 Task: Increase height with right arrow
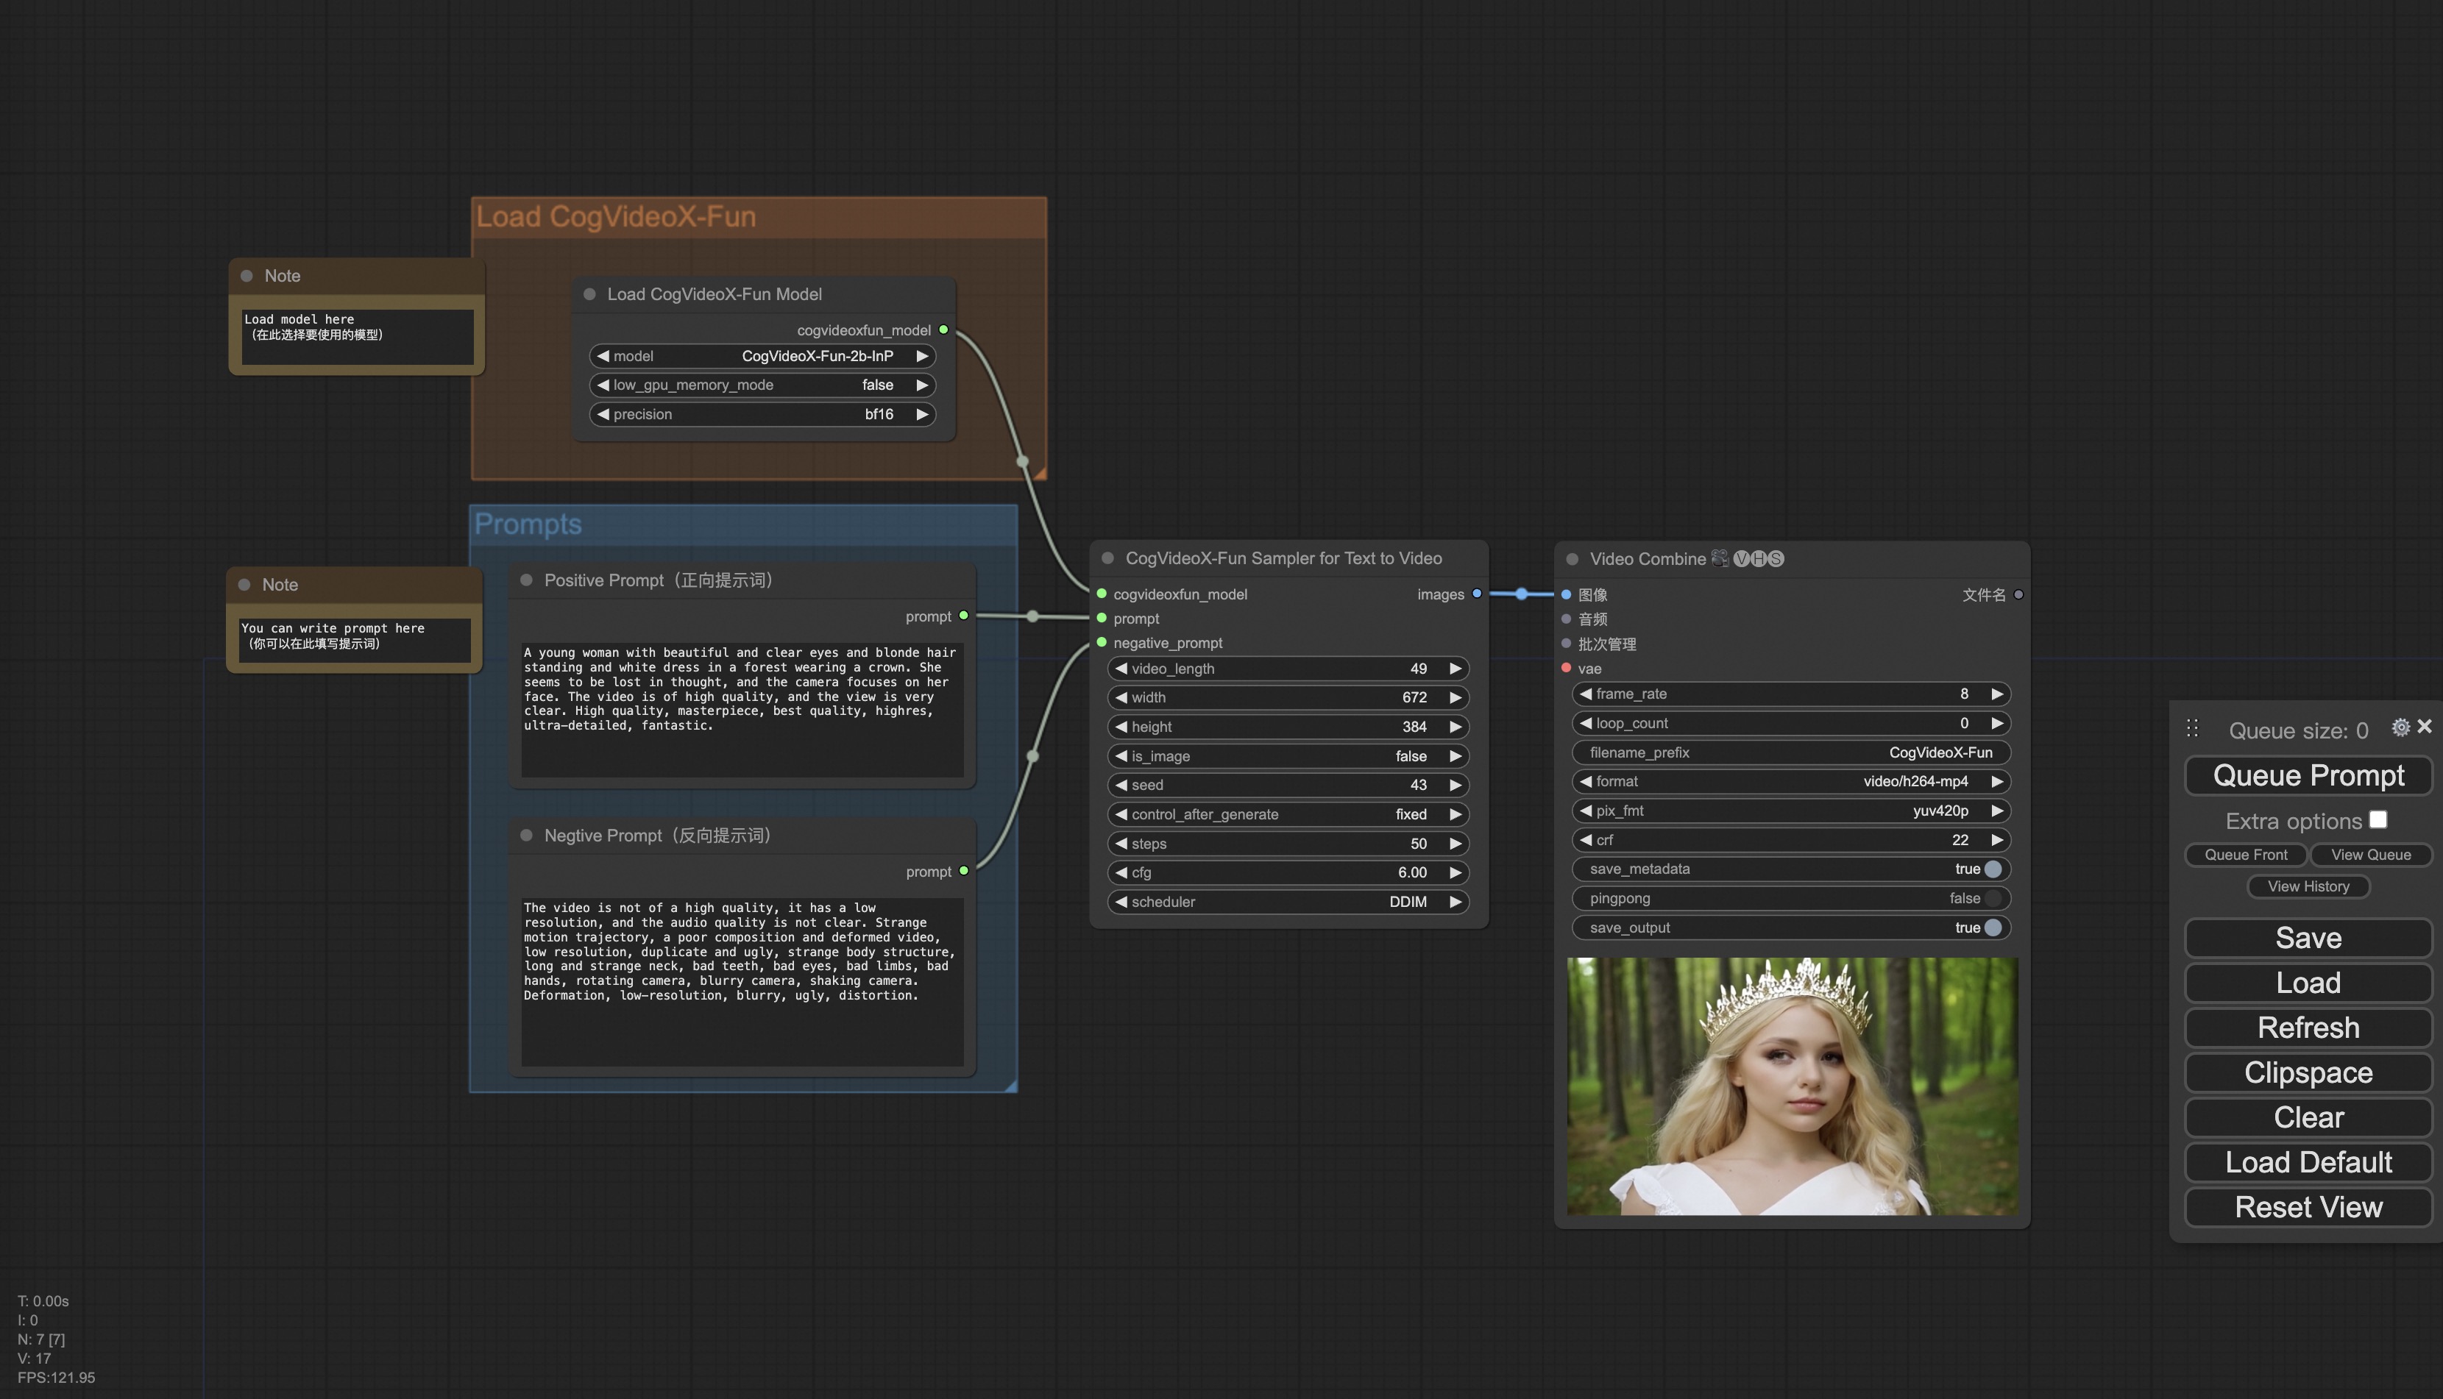(1456, 727)
